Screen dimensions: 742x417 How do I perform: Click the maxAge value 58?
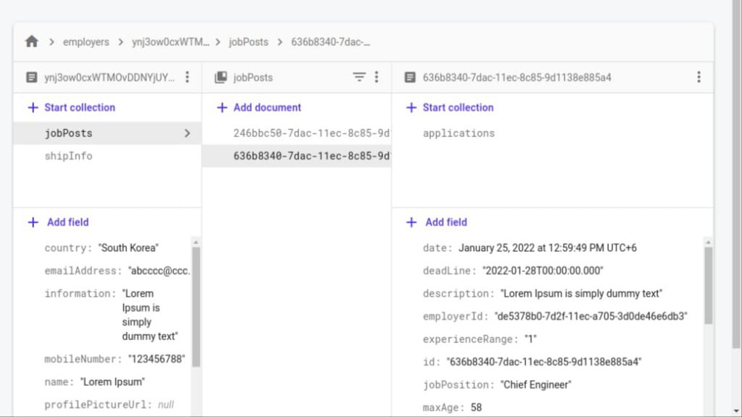click(476, 407)
